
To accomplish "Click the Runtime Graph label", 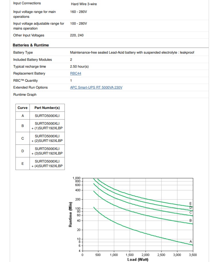I will click(x=25, y=95).
